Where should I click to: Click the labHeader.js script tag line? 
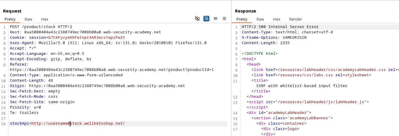click(308, 102)
